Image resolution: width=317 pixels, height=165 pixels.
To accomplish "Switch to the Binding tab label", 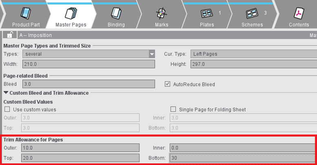I will [116, 25].
